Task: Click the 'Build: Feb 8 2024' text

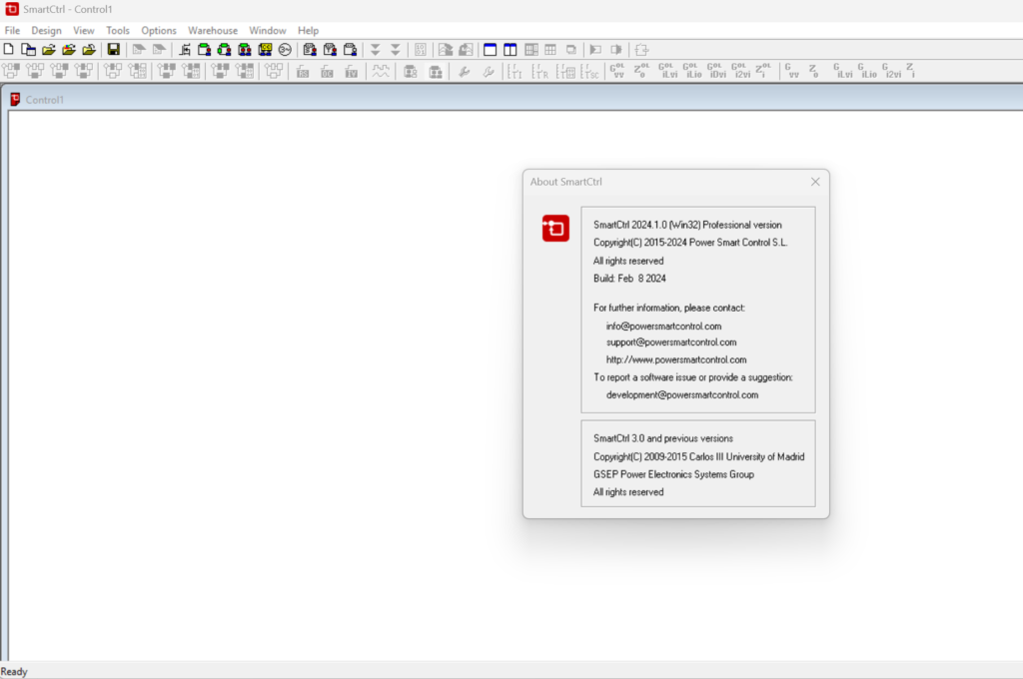Action: click(x=629, y=279)
